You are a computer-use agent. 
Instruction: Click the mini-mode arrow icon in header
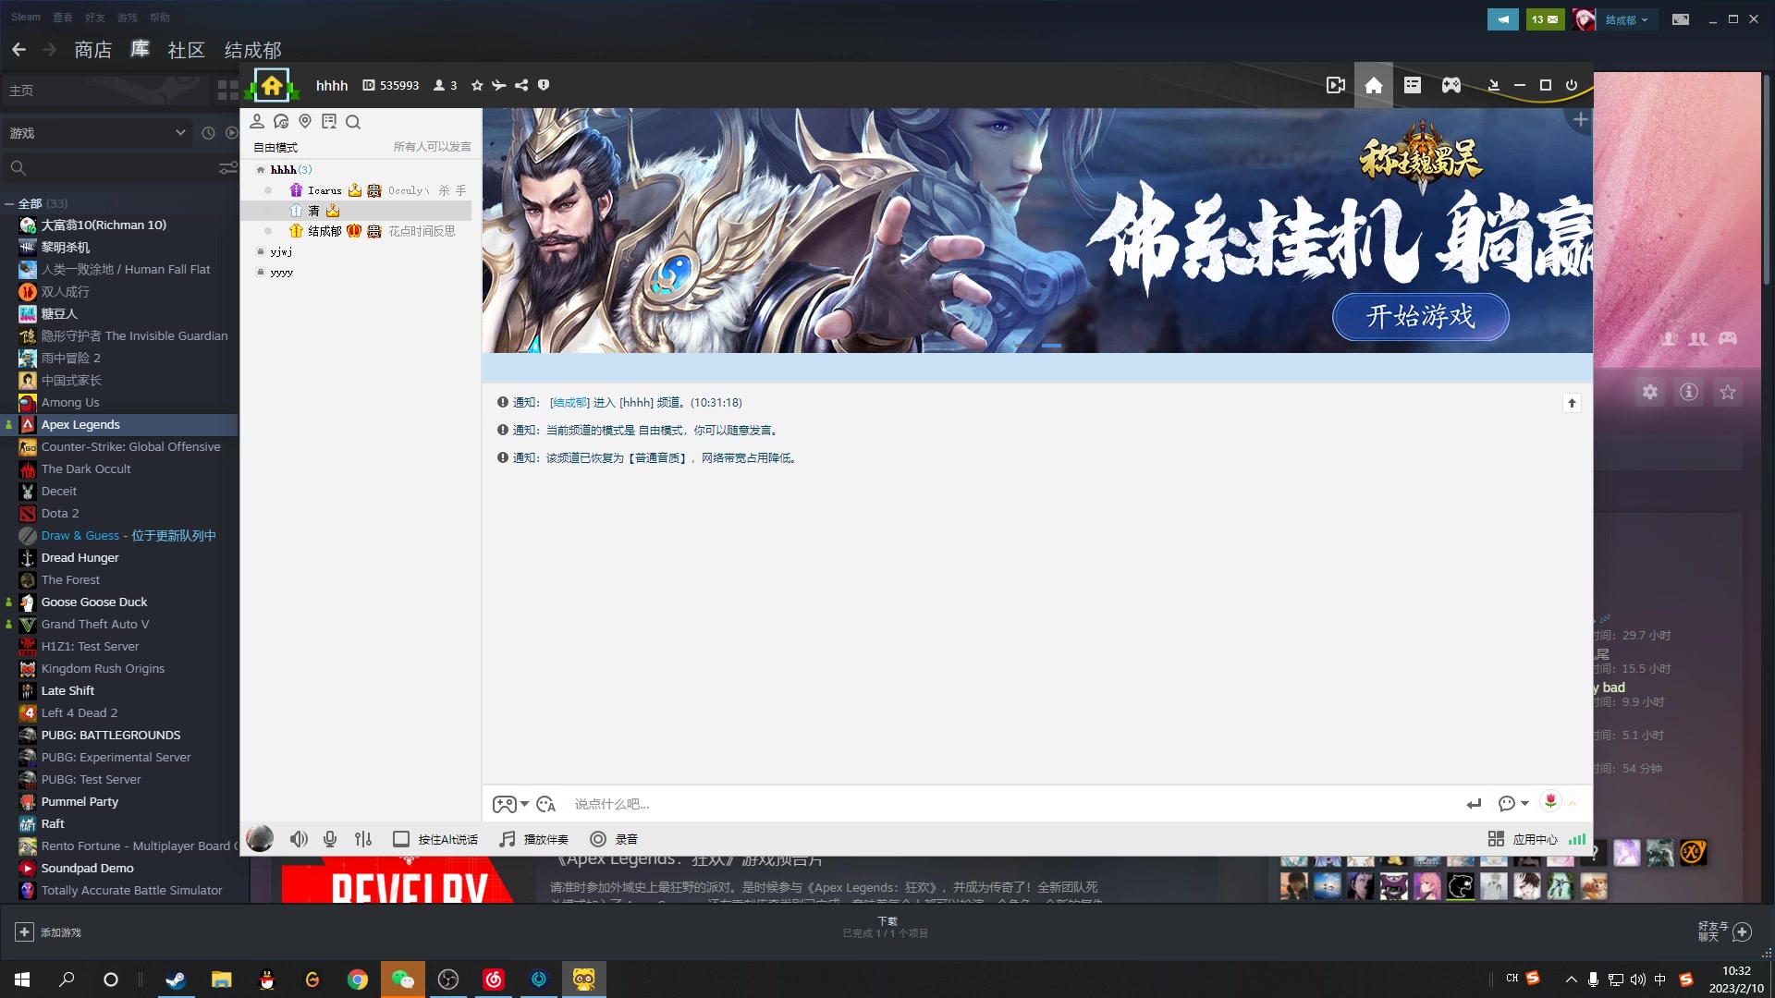(x=1493, y=85)
